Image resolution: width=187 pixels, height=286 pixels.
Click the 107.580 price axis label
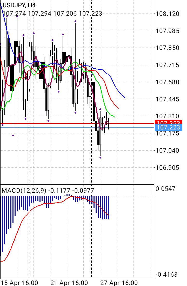pos(167,82)
